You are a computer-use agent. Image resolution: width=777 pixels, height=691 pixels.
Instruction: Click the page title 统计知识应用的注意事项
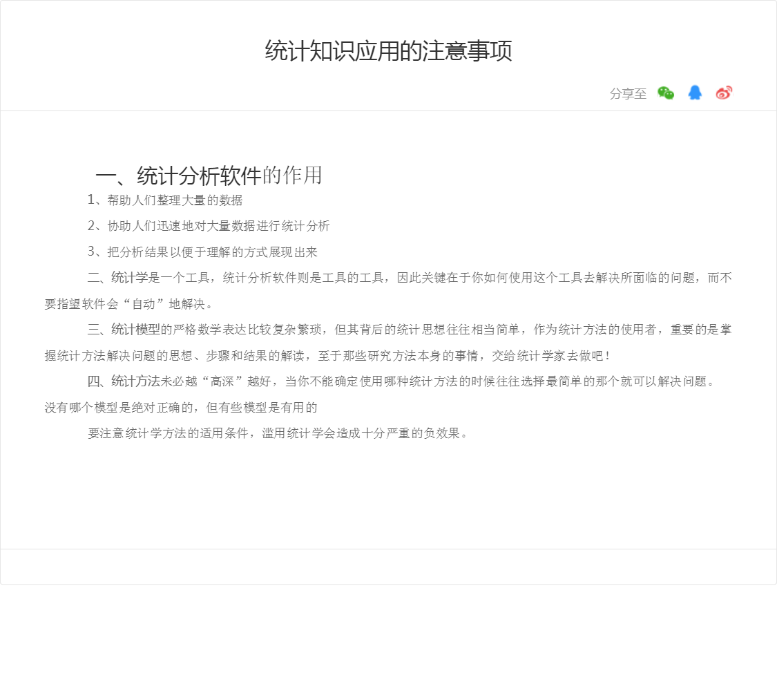[388, 50]
